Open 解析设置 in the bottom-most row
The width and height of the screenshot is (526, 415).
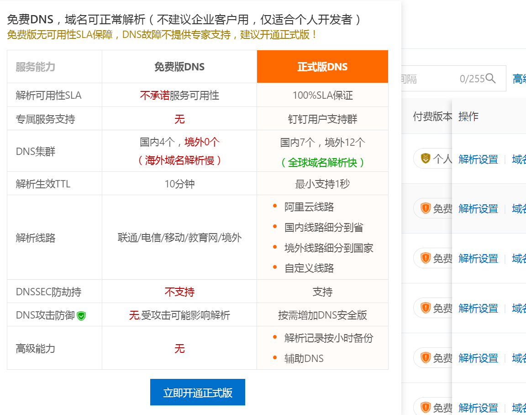point(478,408)
